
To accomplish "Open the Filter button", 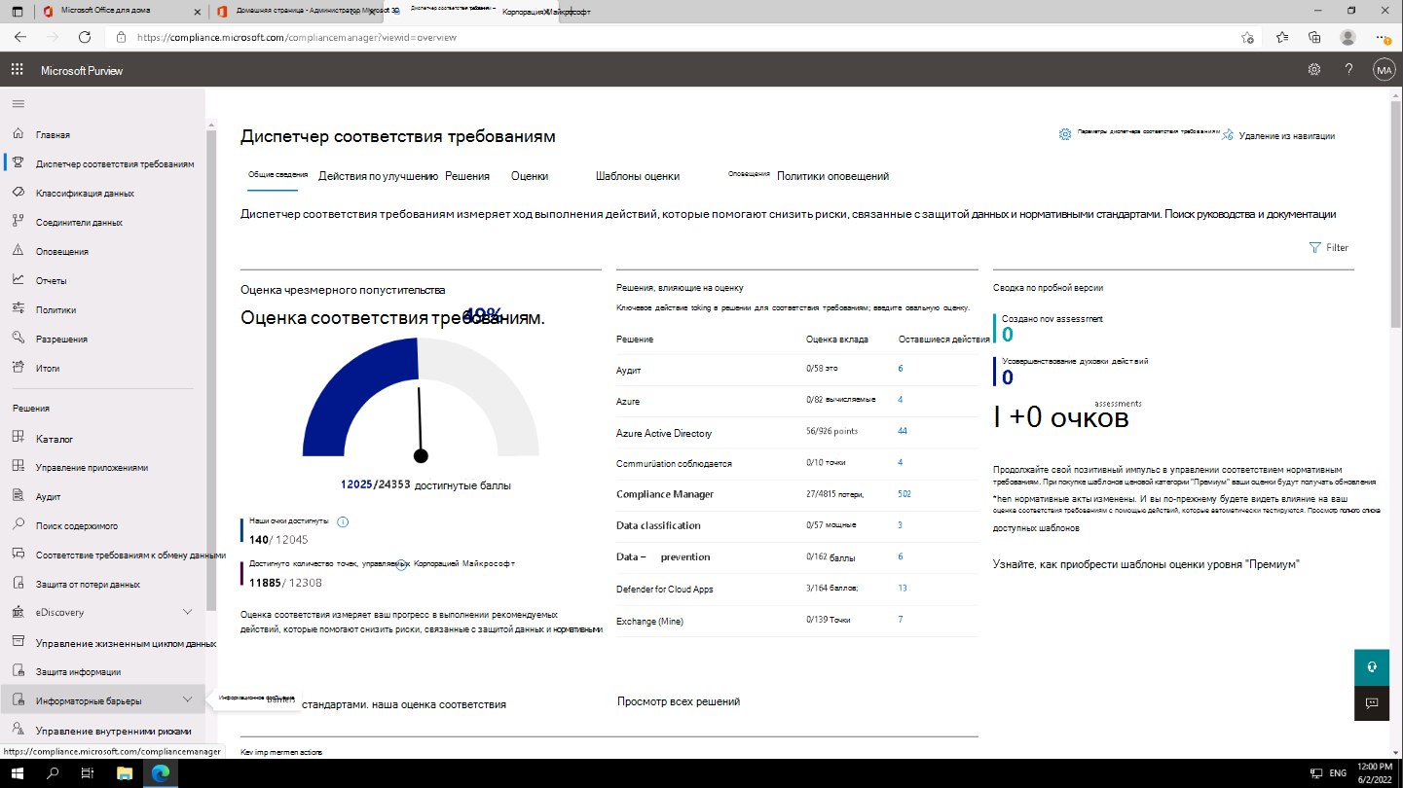I will [x=1329, y=247].
